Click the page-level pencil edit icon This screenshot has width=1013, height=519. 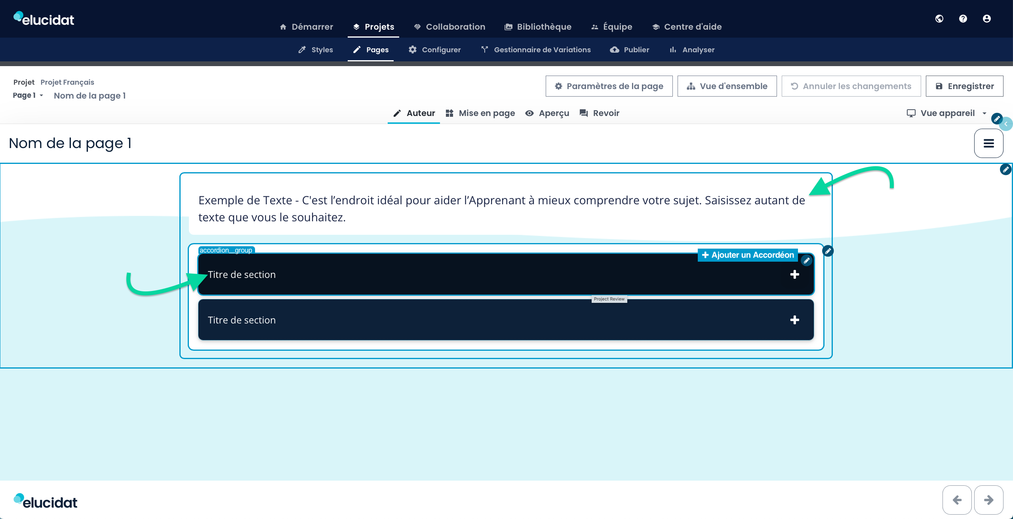coord(1005,169)
